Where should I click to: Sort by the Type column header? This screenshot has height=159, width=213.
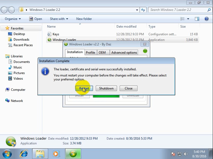(152, 27)
